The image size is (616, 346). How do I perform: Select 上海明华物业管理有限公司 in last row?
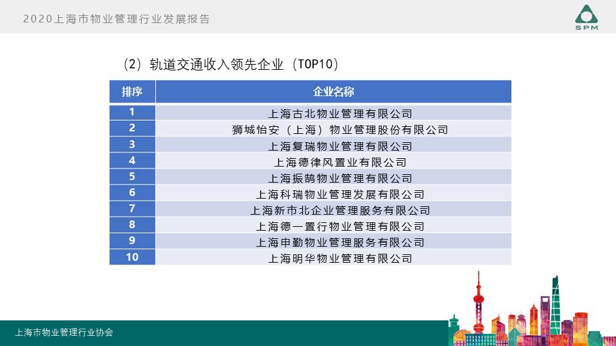[x=339, y=258]
